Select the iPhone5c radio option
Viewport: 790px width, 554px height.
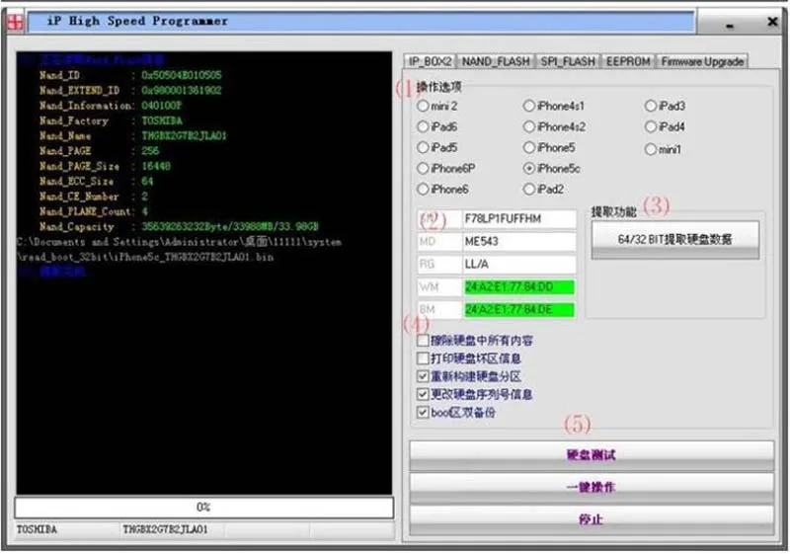(x=552, y=169)
